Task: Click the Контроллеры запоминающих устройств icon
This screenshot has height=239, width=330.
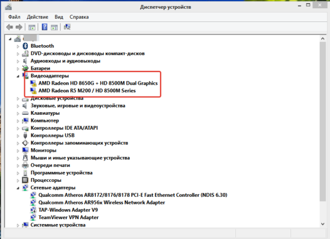Action: [x=25, y=143]
